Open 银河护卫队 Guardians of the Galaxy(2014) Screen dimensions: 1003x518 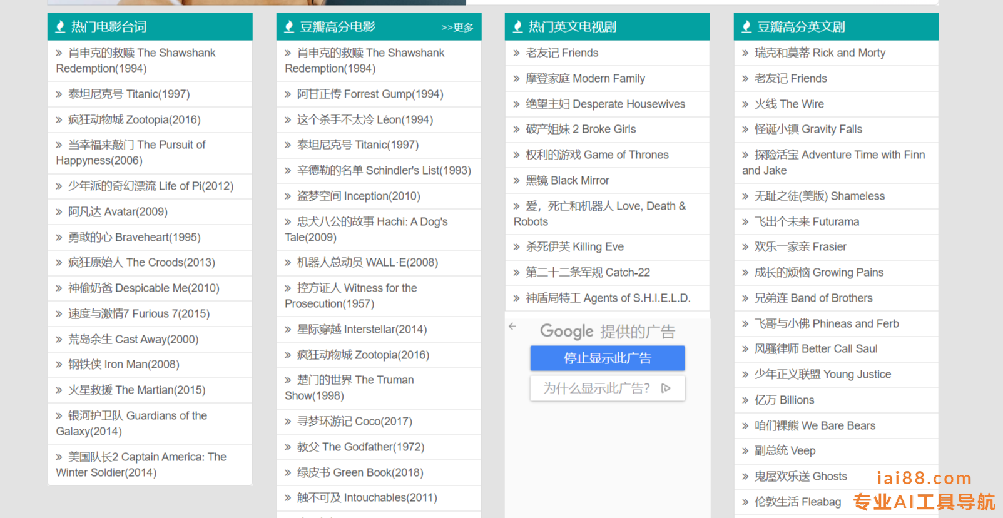(x=131, y=424)
